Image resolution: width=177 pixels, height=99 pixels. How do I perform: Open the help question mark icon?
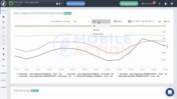click(x=160, y=4)
